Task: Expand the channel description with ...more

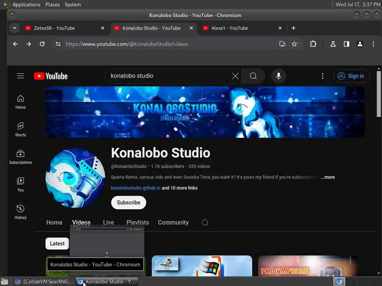Action: (328, 177)
